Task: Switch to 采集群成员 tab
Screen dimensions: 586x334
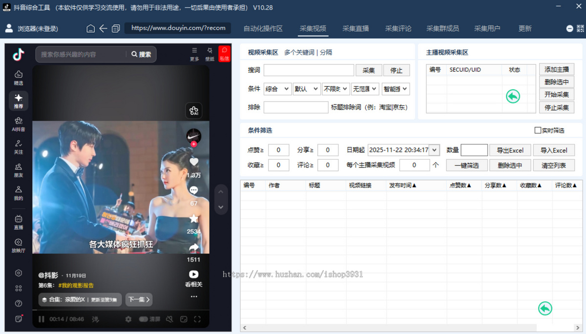Action: [443, 28]
